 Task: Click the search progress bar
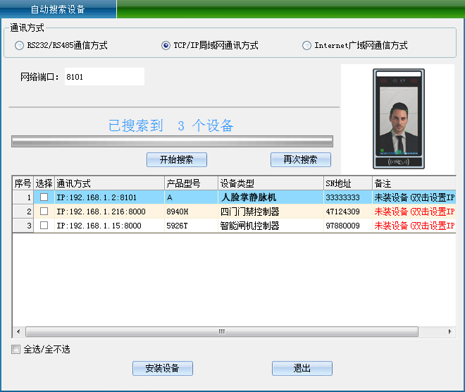click(172, 141)
